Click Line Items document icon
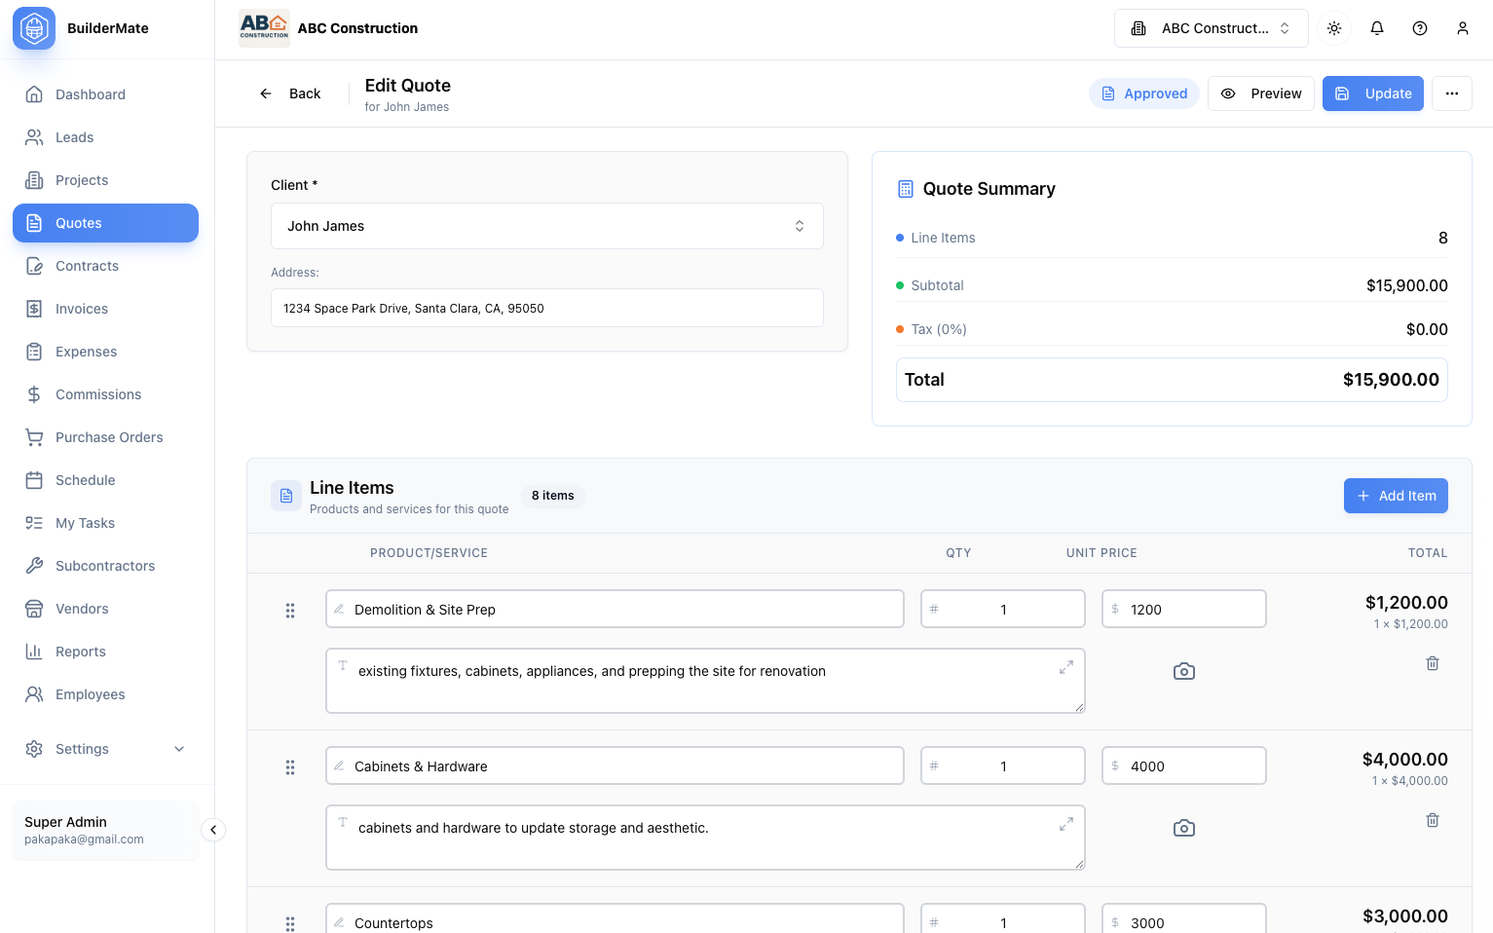 tap(286, 496)
